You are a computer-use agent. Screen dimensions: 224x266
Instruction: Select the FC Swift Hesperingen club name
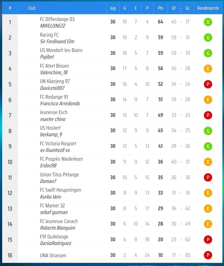[60, 190]
